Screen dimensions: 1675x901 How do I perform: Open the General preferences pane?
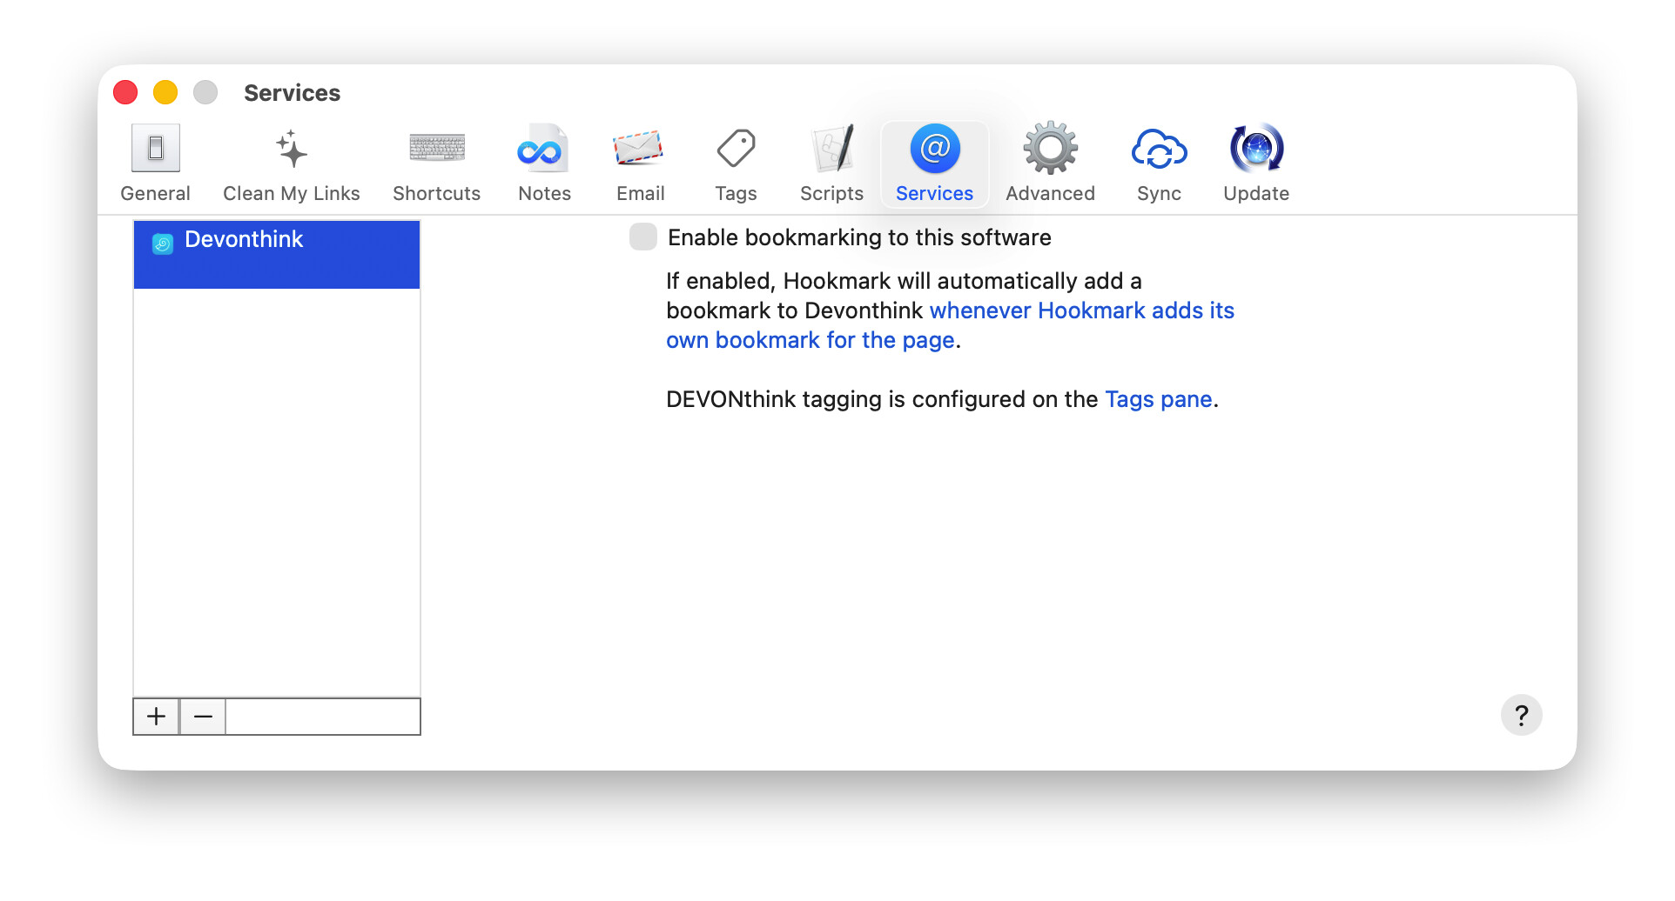[x=155, y=164]
